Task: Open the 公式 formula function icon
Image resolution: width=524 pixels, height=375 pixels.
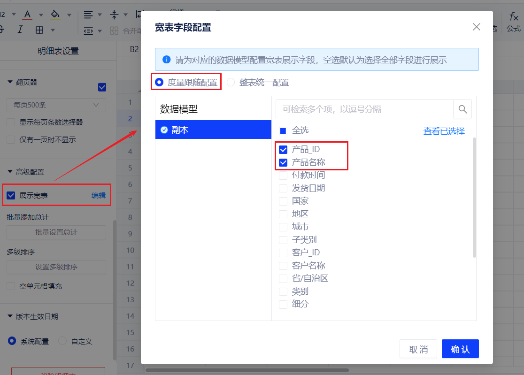Action: tap(514, 21)
